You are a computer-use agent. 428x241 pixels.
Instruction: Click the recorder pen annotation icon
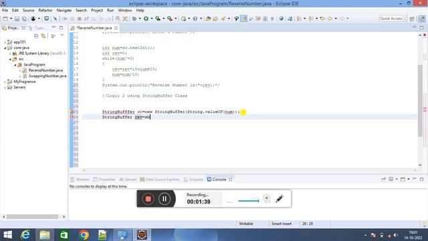(280, 198)
